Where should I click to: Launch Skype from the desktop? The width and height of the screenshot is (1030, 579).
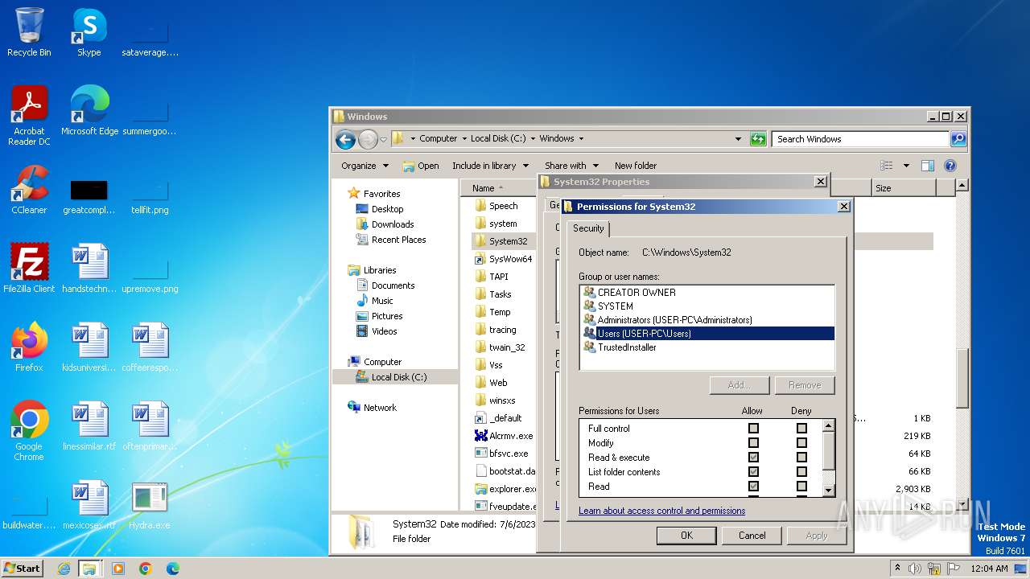(89, 32)
